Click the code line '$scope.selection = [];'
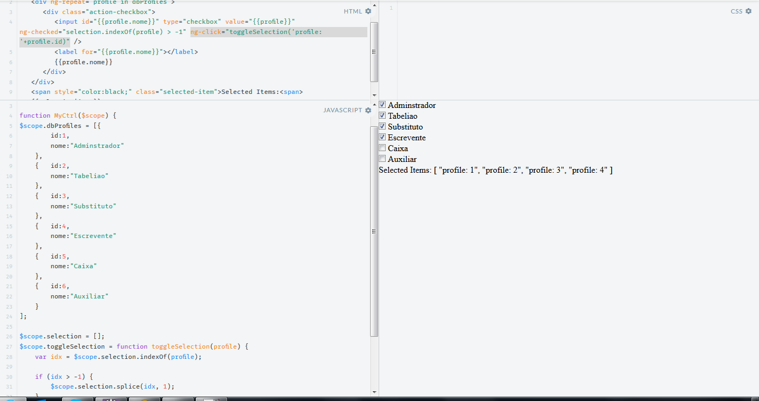The height and width of the screenshot is (401, 759). tap(62, 336)
